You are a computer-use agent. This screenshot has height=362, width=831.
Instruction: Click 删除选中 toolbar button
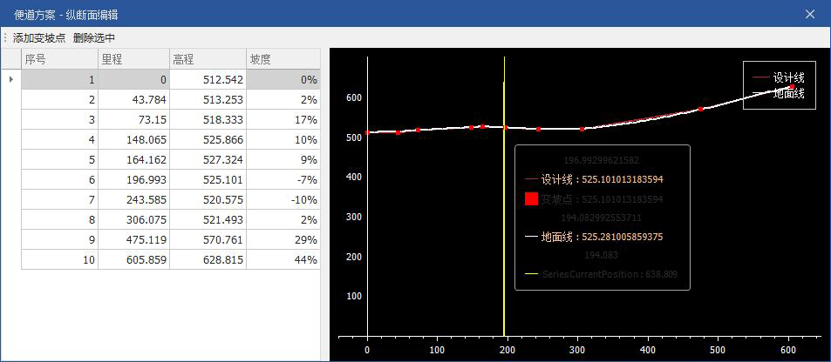click(x=94, y=38)
